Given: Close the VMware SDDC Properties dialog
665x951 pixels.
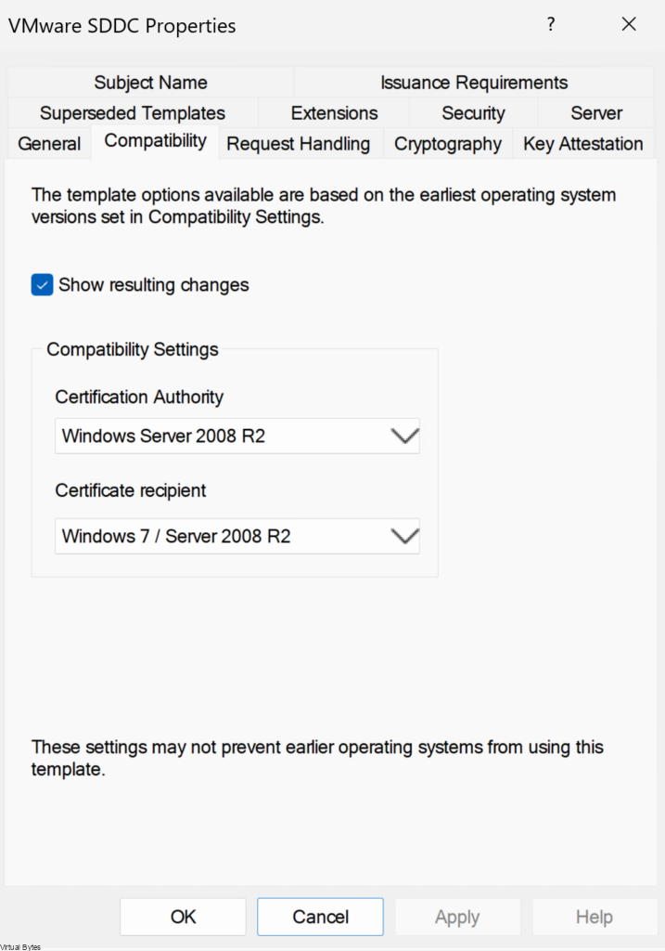Looking at the screenshot, I should point(629,25).
